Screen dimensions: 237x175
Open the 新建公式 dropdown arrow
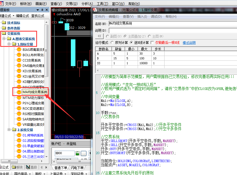point(13,16)
